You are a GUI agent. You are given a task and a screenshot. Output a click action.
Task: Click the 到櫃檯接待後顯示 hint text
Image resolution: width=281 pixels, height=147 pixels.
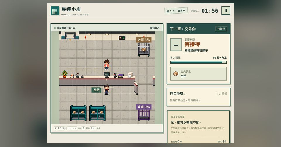pos(196,50)
